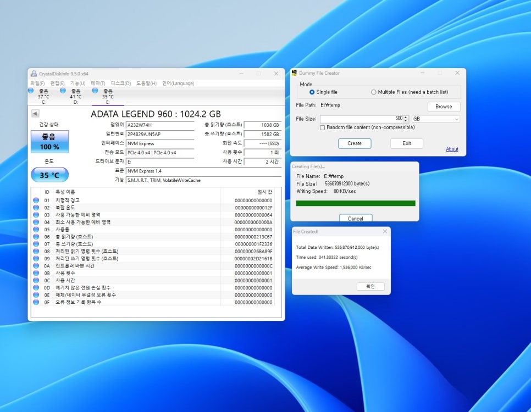Open the About link
The image size is (531, 412).
tap(452, 149)
